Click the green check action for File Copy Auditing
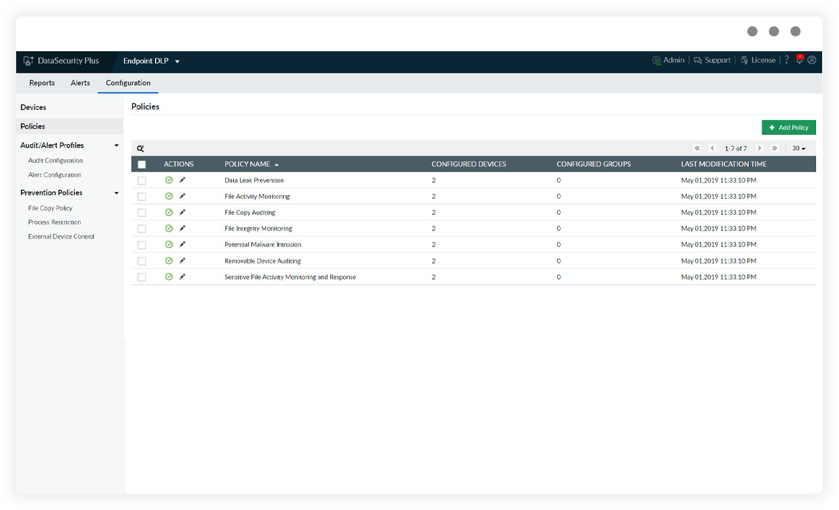 pyautogui.click(x=169, y=212)
